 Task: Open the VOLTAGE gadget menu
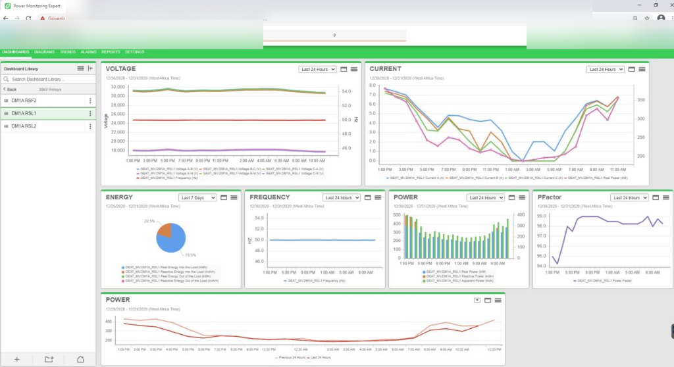tap(353, 69)
